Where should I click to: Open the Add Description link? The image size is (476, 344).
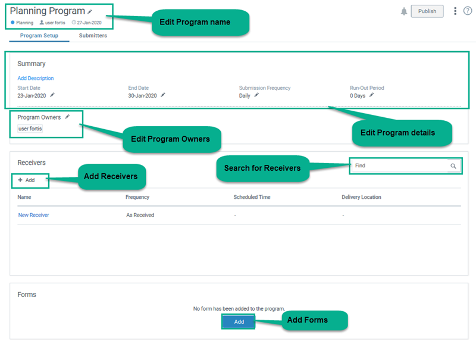click(x=36, y=78)
